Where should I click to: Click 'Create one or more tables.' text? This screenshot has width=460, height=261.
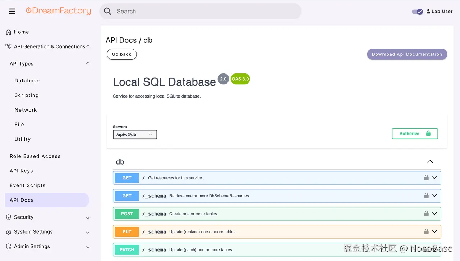click(194, 214)
